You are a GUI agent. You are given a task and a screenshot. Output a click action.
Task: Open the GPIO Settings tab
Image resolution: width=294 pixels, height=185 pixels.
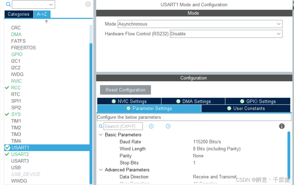pos(258,101)
